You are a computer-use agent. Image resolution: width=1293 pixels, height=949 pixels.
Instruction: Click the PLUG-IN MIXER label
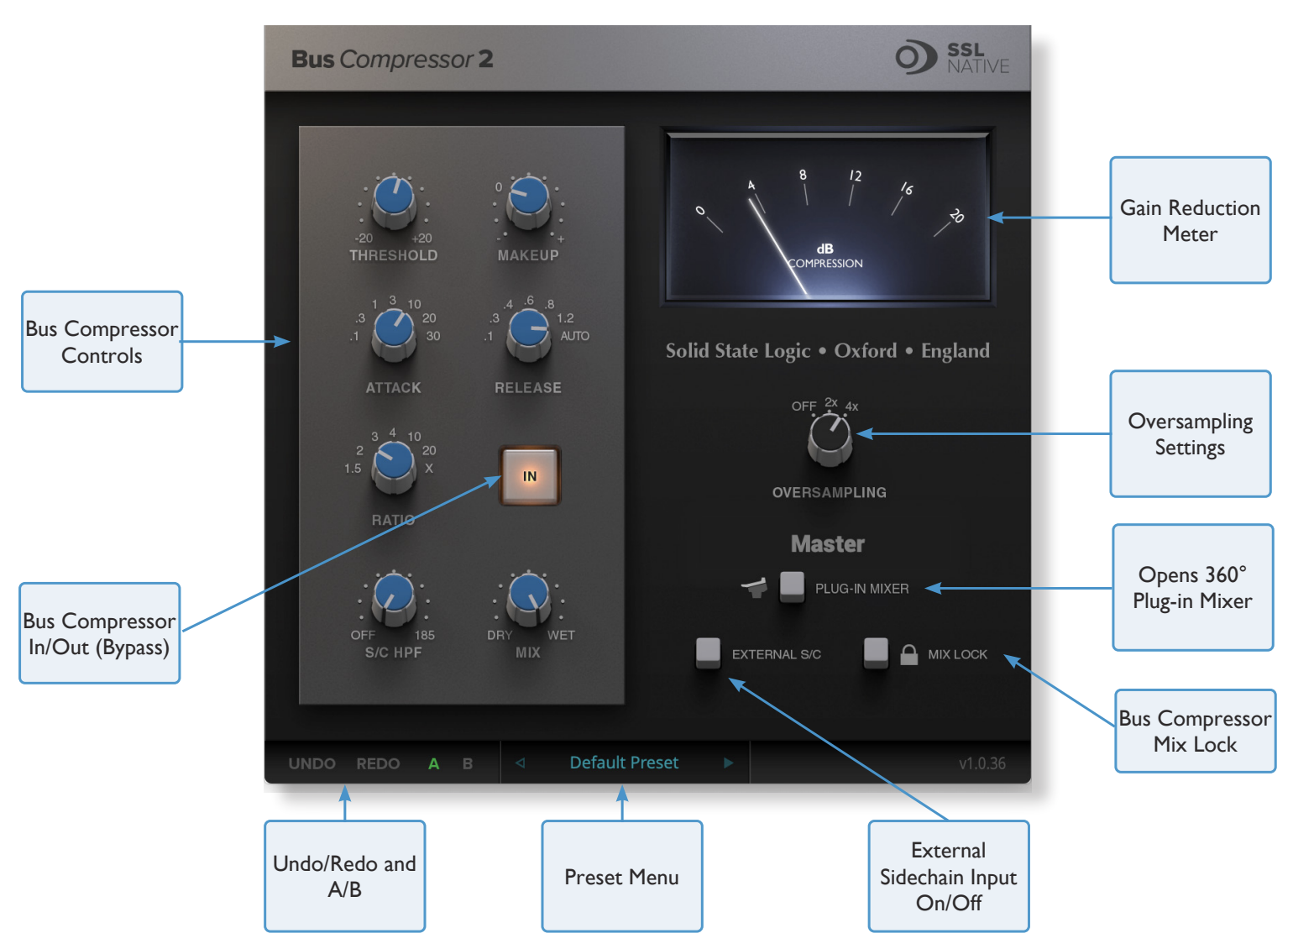[x=862, y=589]
